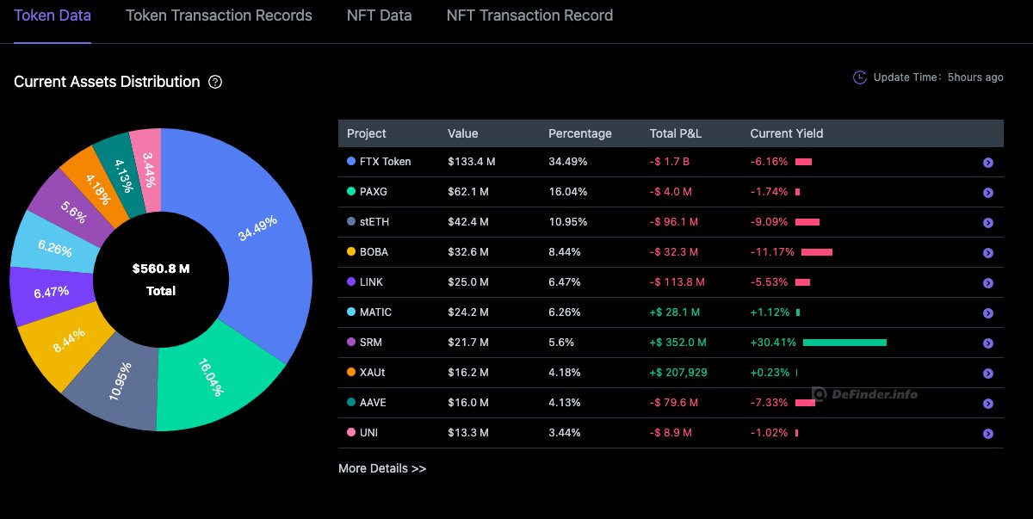1033x519 pixels.
Task: Click the Total P&L column header
Action: tap(676, 133)
